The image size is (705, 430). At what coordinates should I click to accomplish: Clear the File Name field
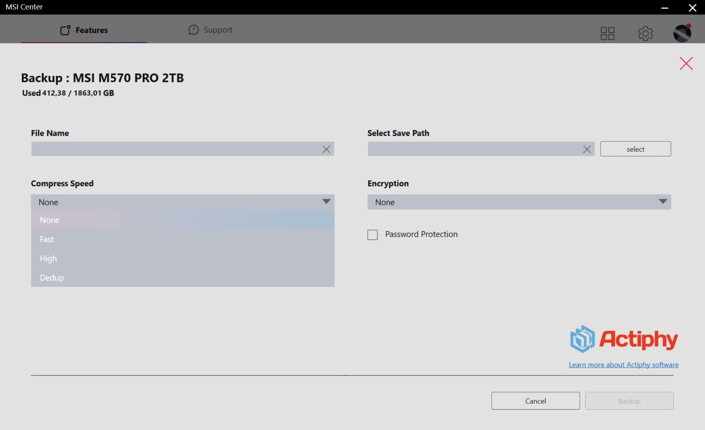(326, 150)
